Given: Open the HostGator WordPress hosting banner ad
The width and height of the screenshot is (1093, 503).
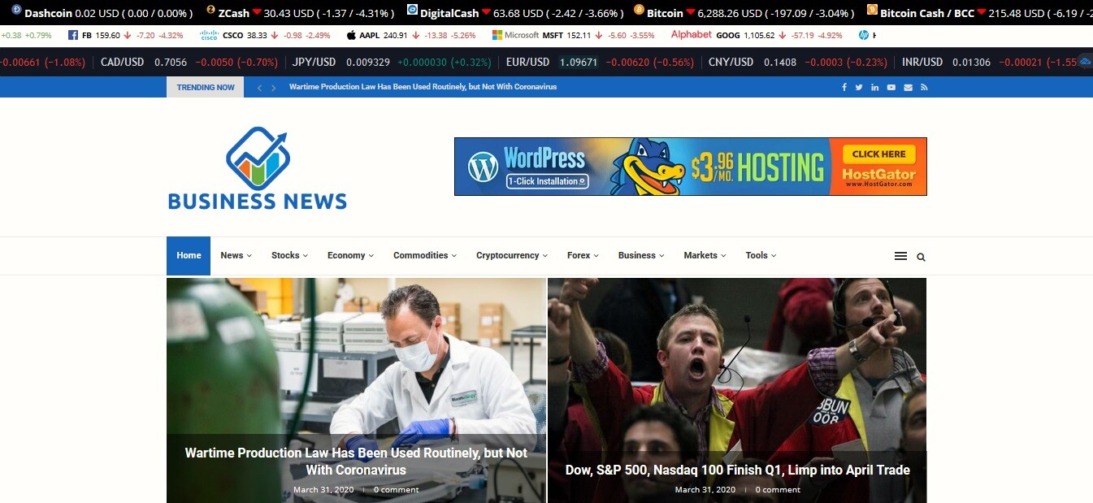Looking at the screenshot, I should pyautogui.click(x=690, y=167).
